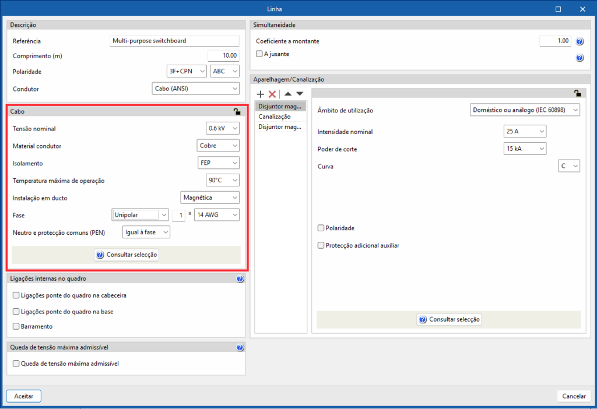Click Consultar selecção in the Cabo section

click(127, 255)
